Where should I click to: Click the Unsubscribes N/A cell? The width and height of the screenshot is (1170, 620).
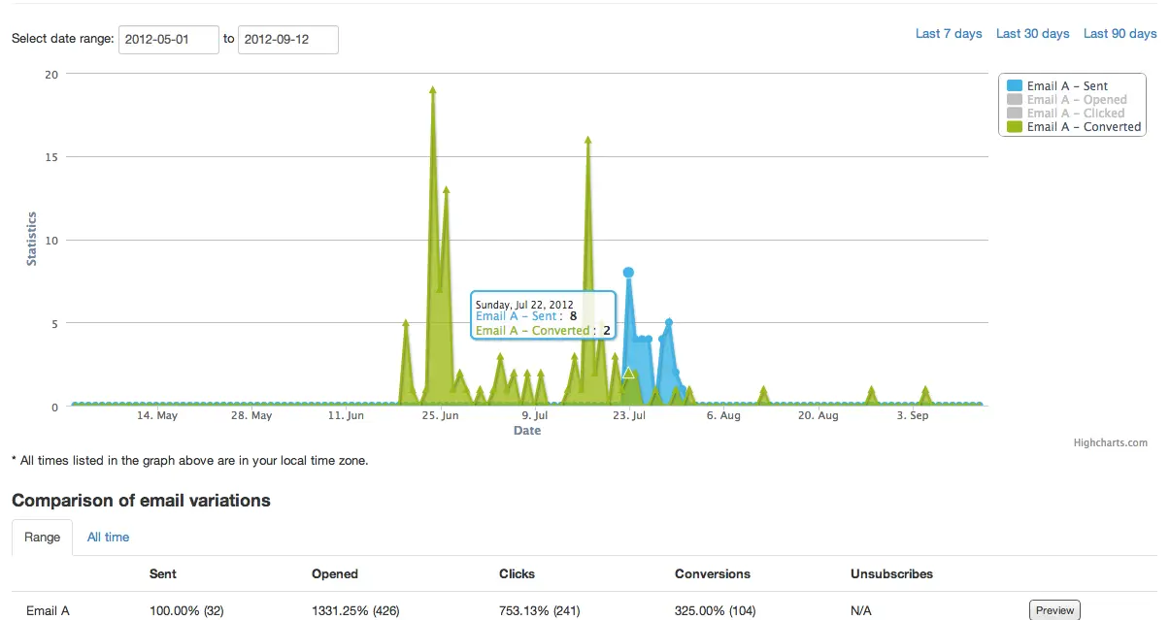(x=860, y=610)
